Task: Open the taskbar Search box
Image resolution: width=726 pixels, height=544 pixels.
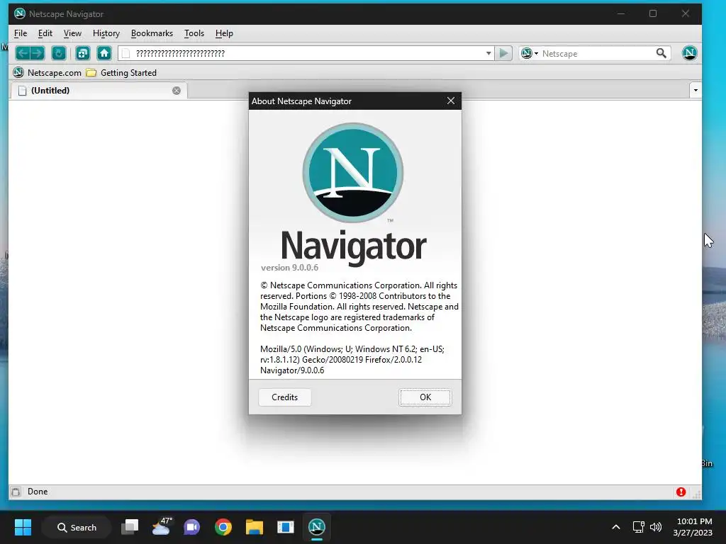Action: point(77,527)
